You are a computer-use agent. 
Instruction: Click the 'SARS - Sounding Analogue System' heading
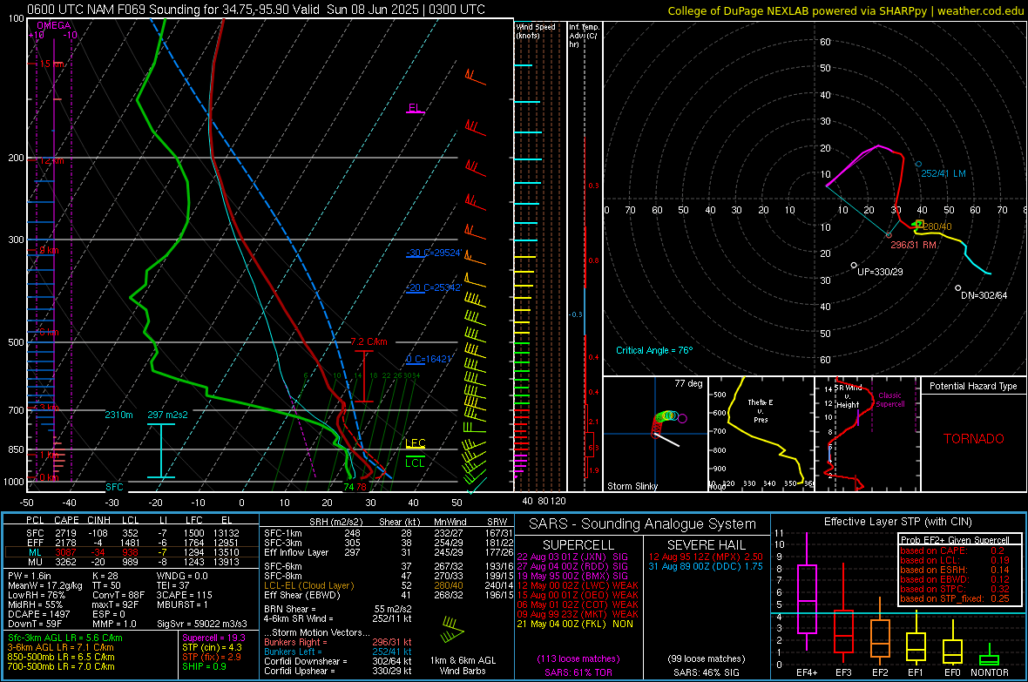click(642, 524)
